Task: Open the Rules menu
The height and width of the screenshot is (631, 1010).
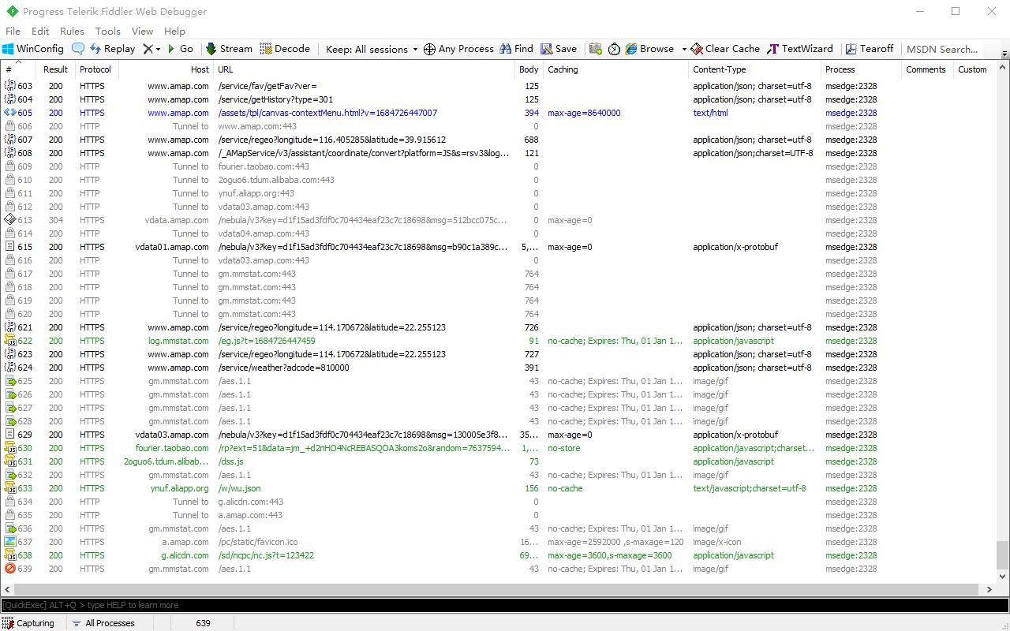Action: (72, 32)
